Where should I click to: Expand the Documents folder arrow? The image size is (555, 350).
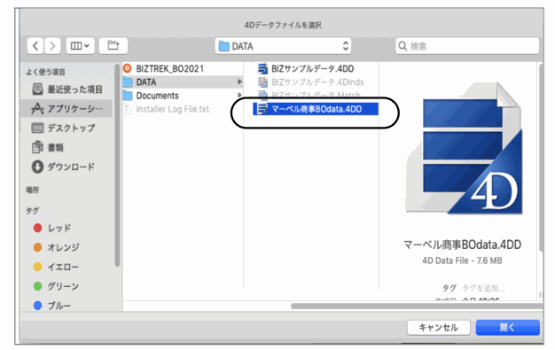point(239,95)
